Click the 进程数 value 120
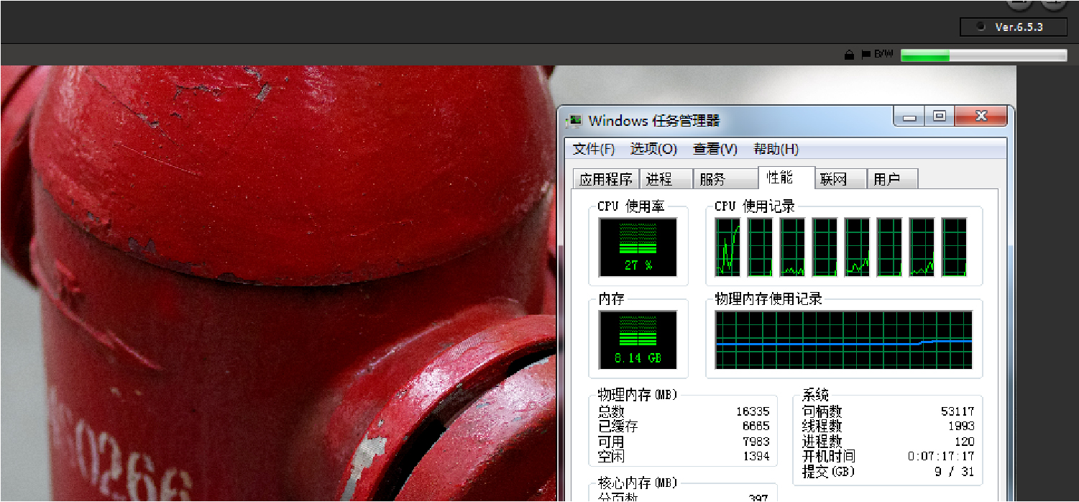Screen dimensions: 1079x502 point(964,442)
